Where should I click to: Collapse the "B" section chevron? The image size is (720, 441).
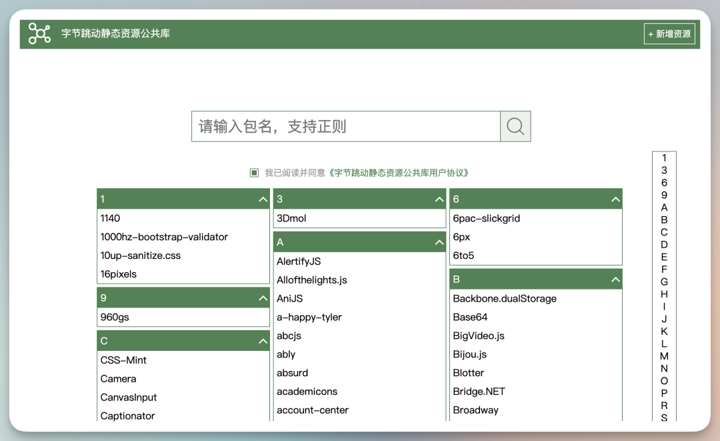[x=615, y=280]
